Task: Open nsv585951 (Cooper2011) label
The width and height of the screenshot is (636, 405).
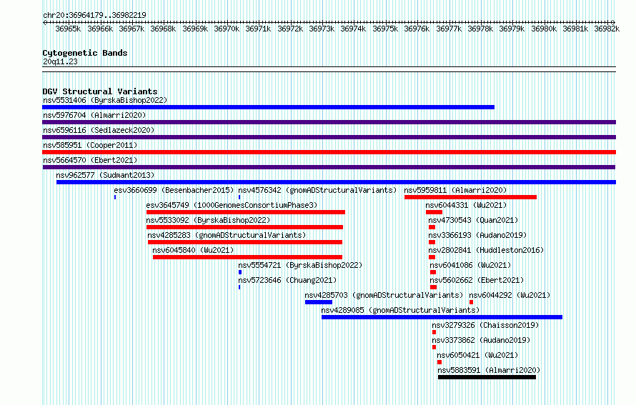Action: [x=90, y=145]
